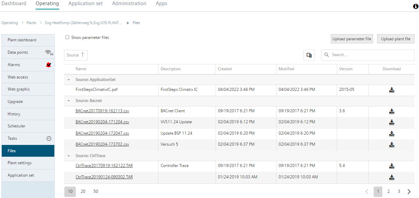Open BACnet20190204-171204.csv file link
The height and width of the screenshot is (198, 419).
102,122
